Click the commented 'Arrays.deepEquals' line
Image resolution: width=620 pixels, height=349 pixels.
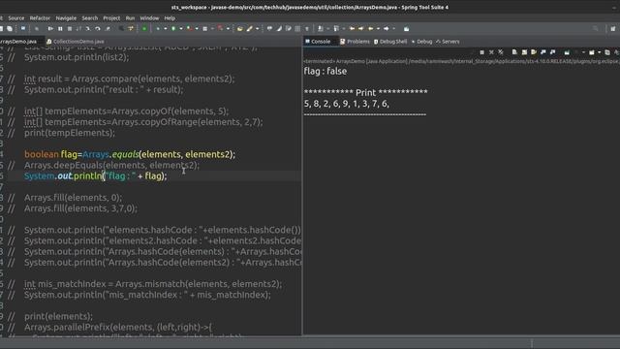click(112, 165)
